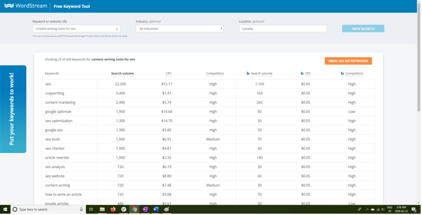Select the 'copywriting' keyword
422x215 pixels.
[x=55, y=93]
